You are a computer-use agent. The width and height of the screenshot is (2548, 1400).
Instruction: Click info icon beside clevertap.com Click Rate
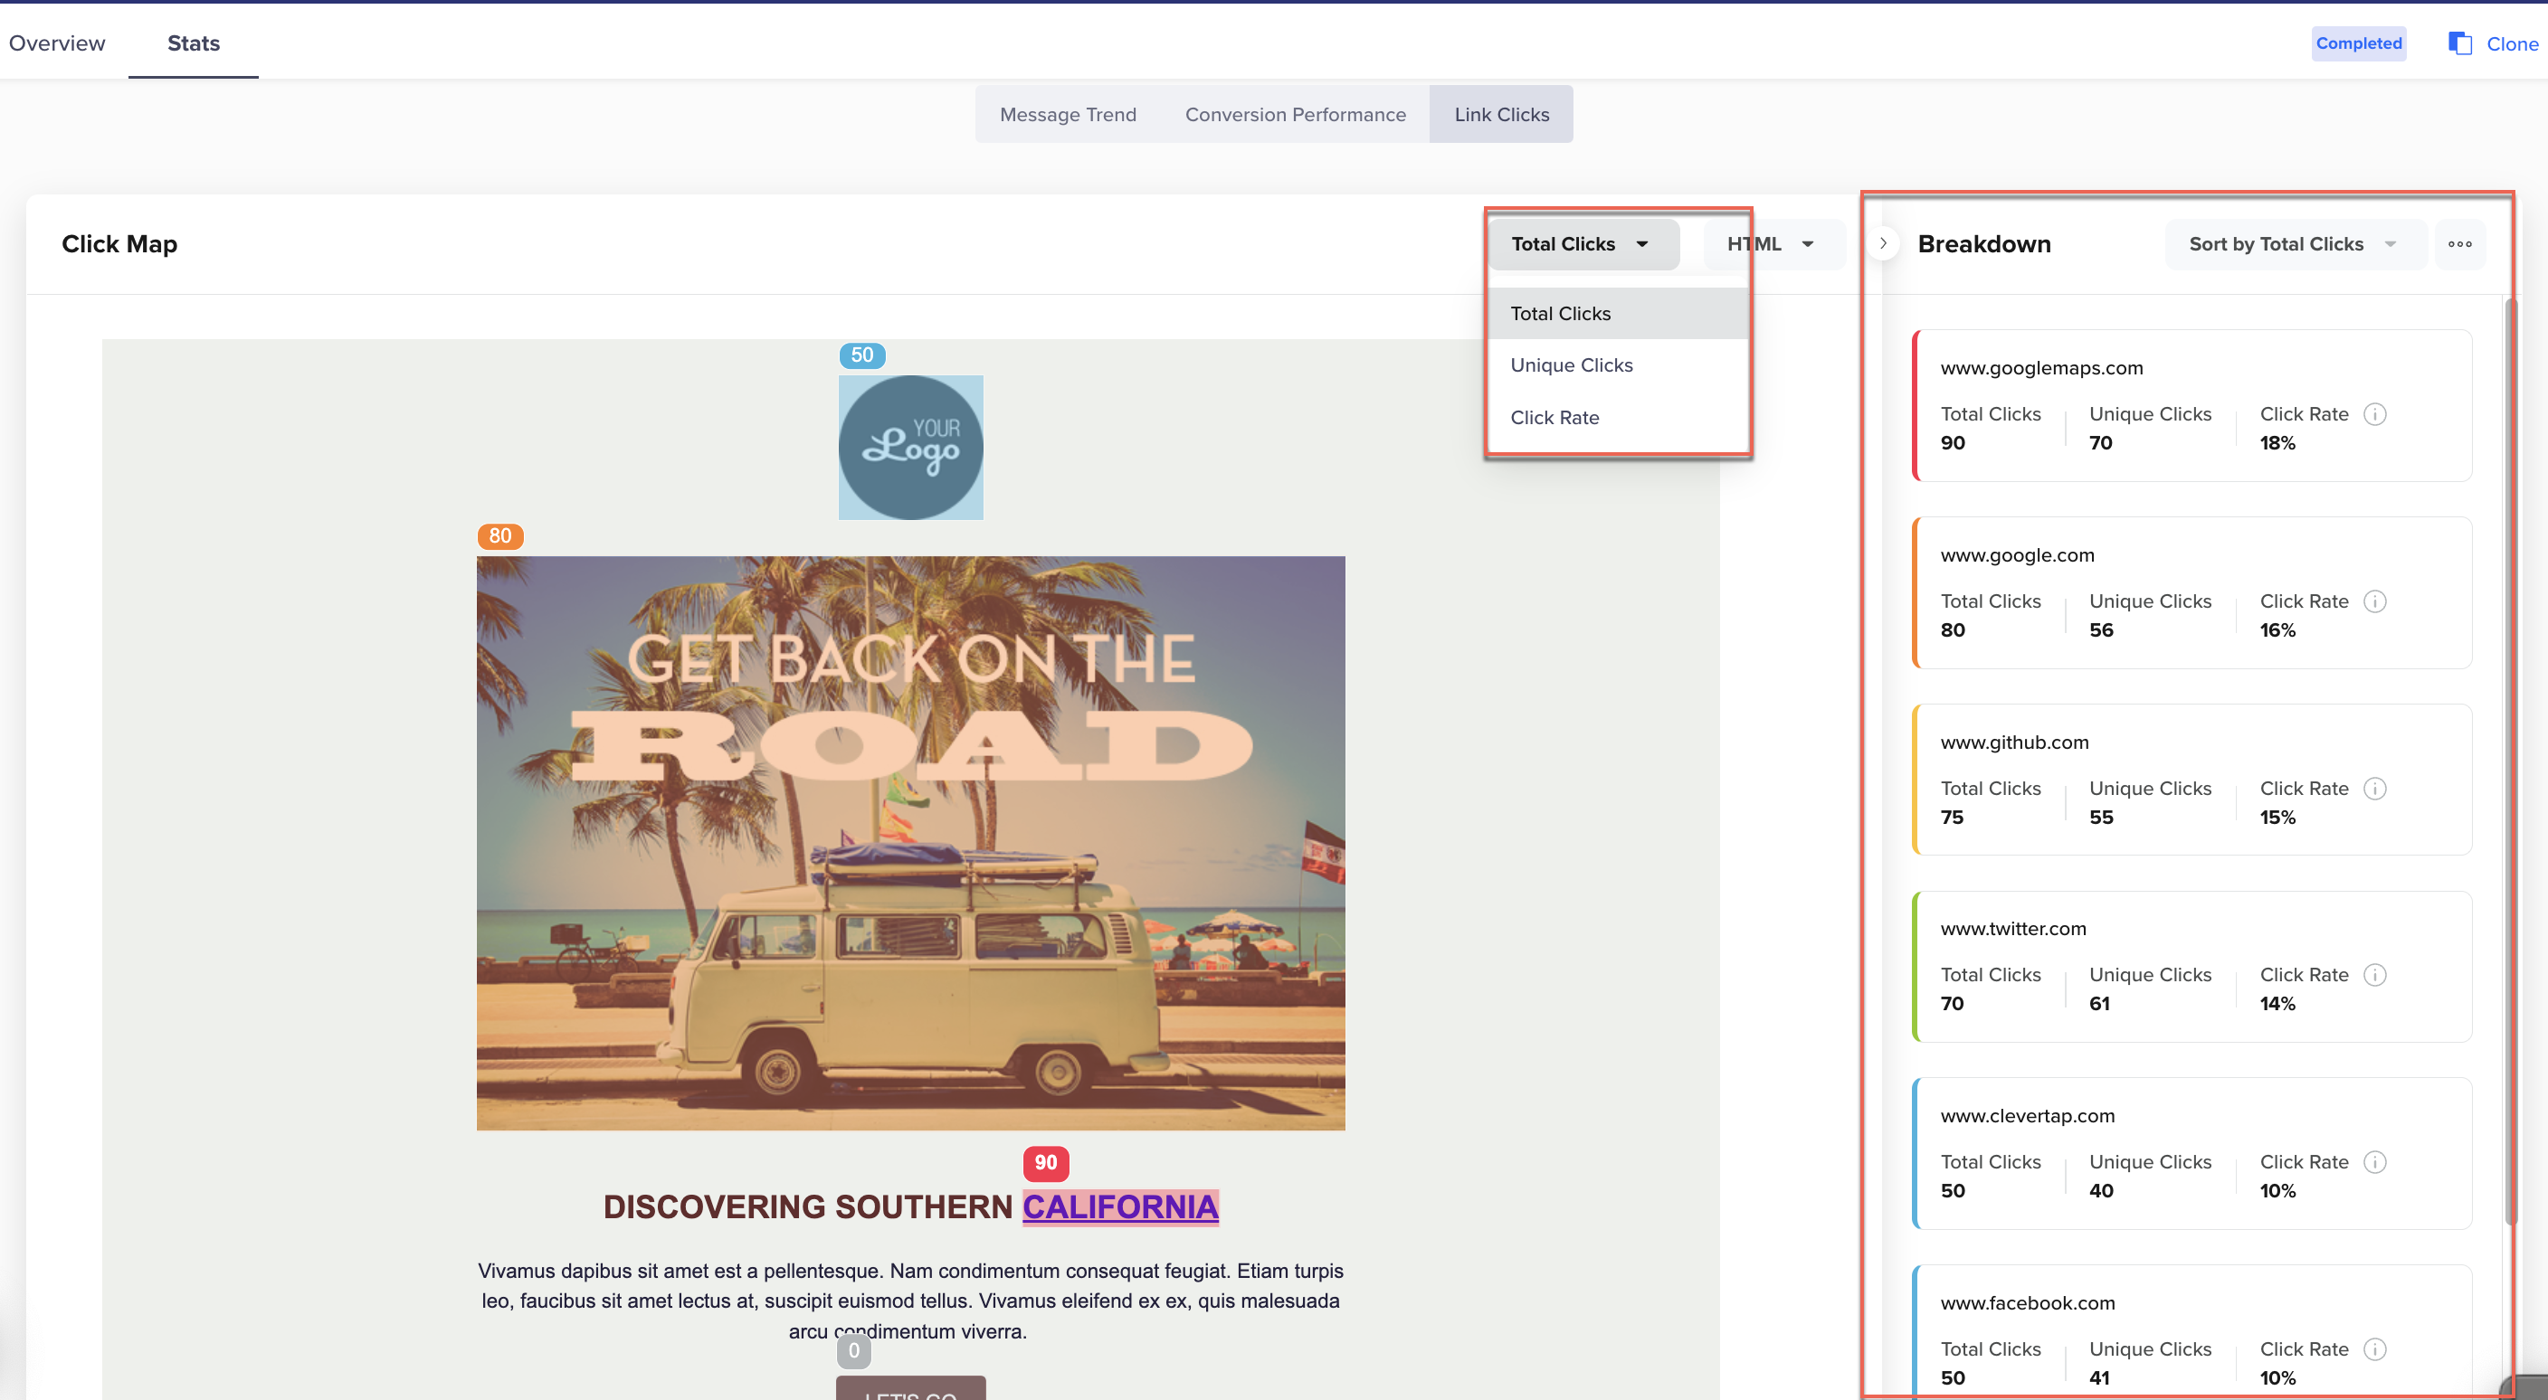2374,1162
